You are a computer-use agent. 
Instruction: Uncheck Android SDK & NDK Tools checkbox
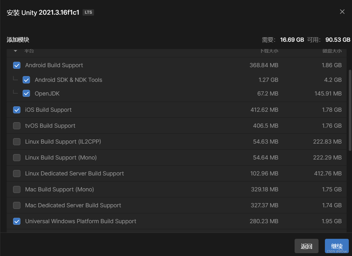(x=26, y=80)
